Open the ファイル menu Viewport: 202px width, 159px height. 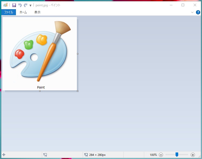[x=9, y=12]
